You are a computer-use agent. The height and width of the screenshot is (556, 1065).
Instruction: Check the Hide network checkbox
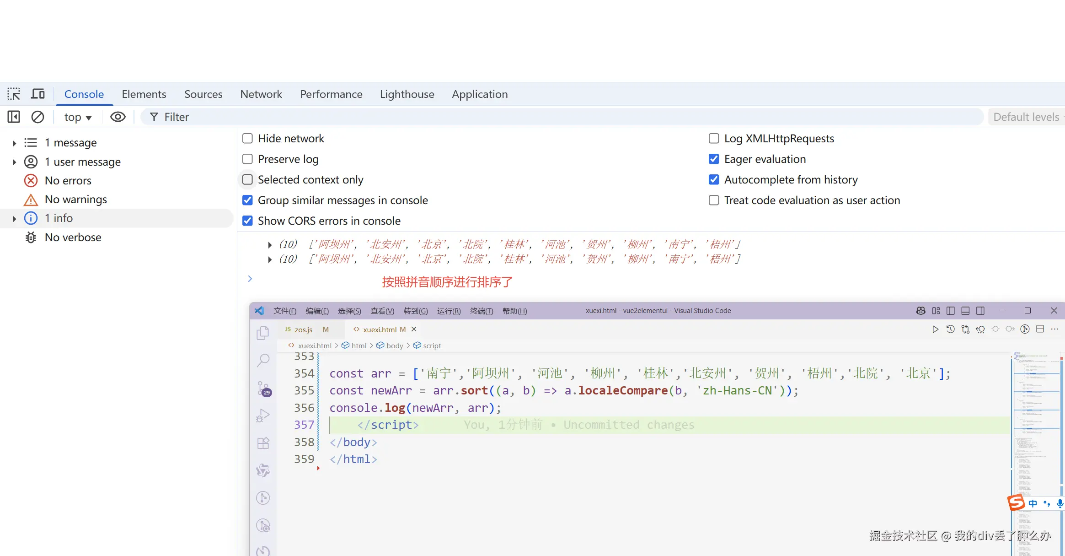tap(247, 139)
